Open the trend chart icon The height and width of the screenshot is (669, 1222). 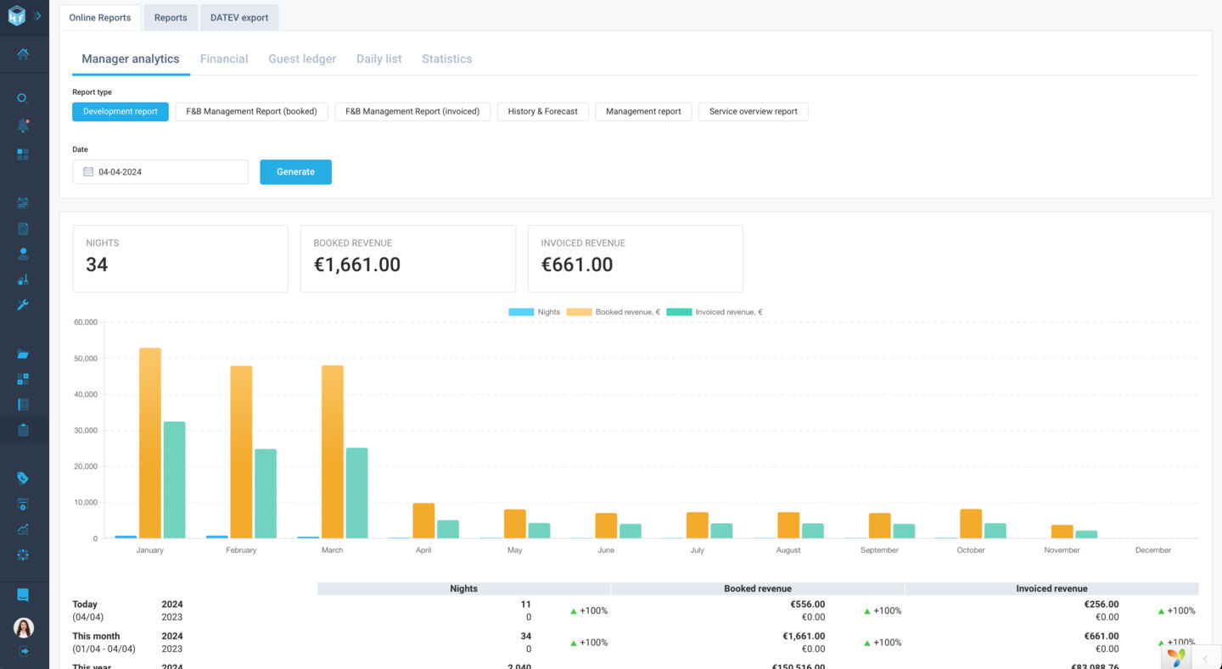click(x=23, y=529)
